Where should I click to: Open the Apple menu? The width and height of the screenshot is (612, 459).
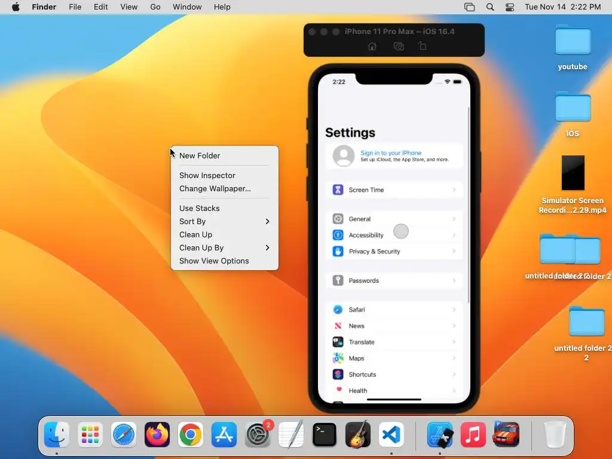16,7
